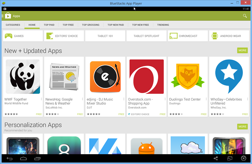
Task: Tap the Android home button
Action: [x=23, y=159]
